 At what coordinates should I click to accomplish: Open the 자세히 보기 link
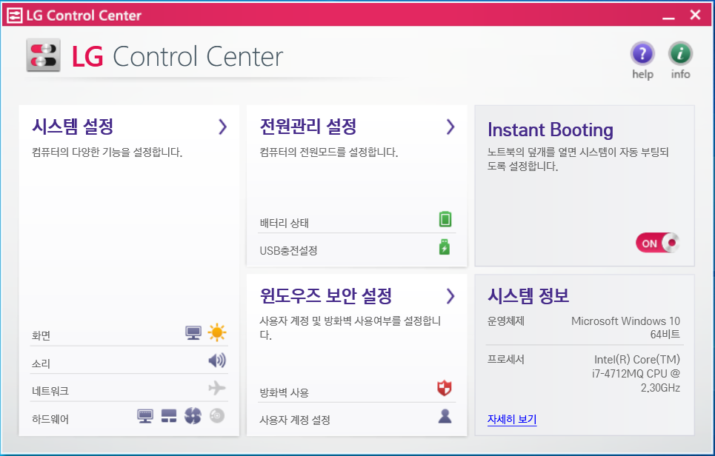click(x=512, y=419)
